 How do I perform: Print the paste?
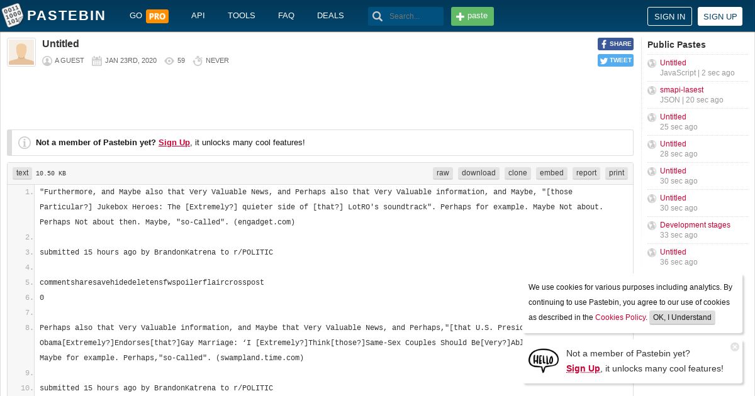point(617,173)
